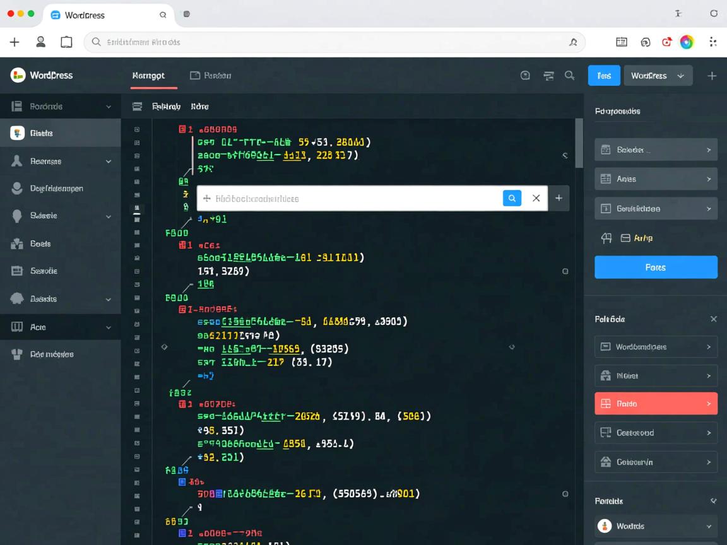Screen dimensions: 727x545
Task: Open the WordPress dropdown in the header
Action: (x=658, y=76)
